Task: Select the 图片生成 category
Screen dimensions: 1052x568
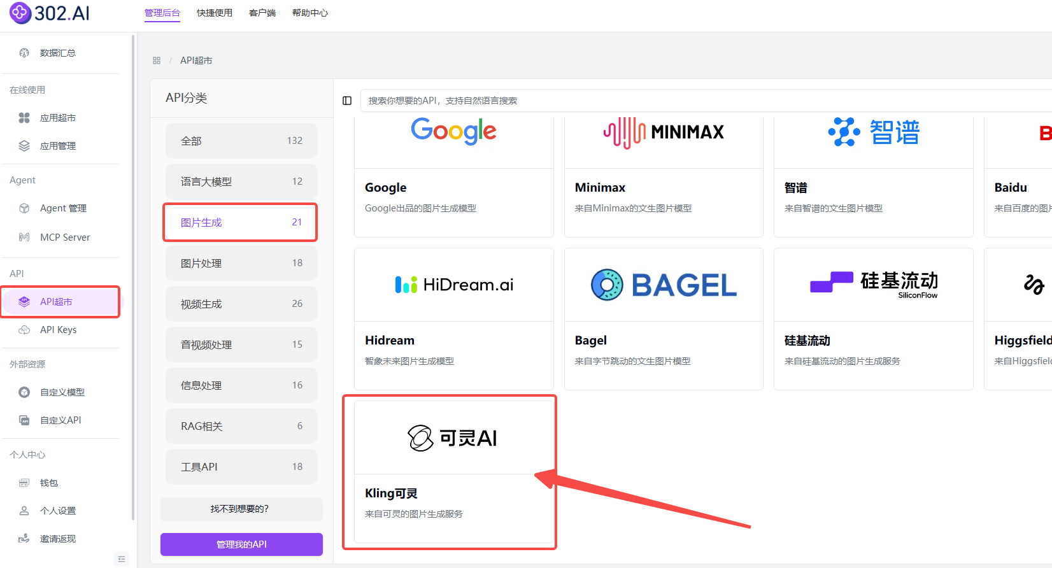Action: point(241,222)
